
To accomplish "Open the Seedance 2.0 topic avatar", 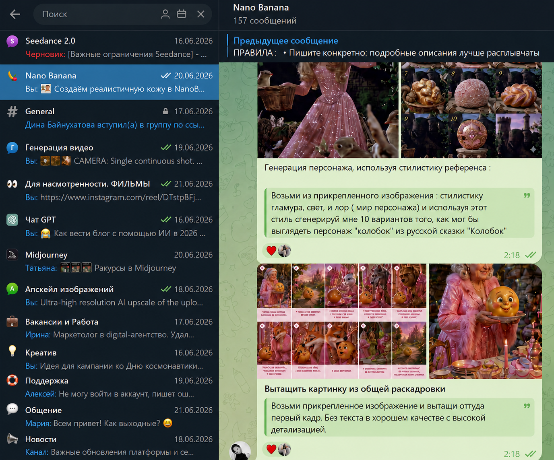I will [12, 41].
